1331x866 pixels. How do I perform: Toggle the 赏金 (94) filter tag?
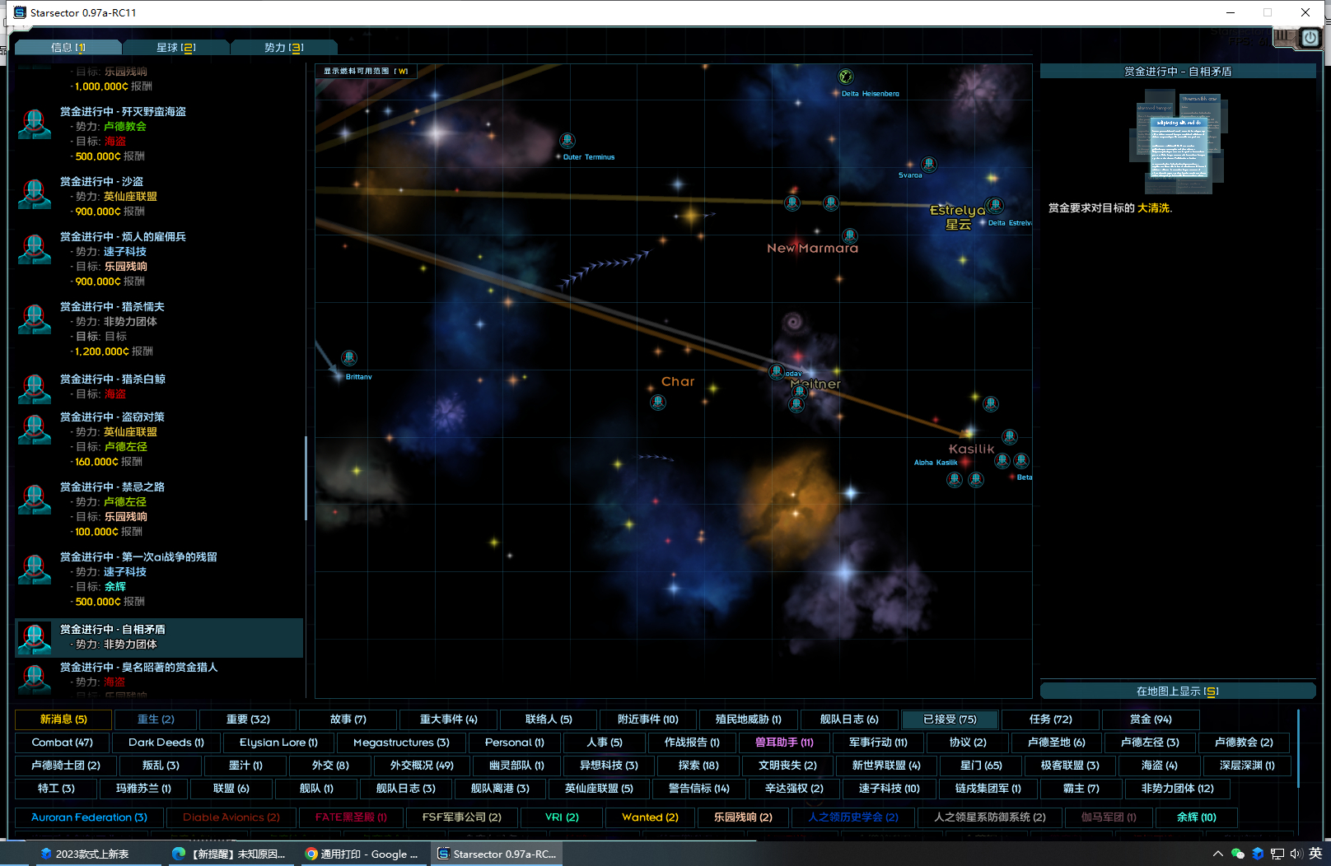coord(1151,719)
